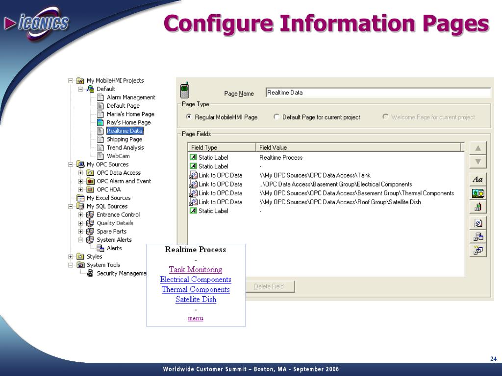The width and height of the screenshot is (502, 376).
Task: Click the Default project icon
Action: tap(90, 89)
